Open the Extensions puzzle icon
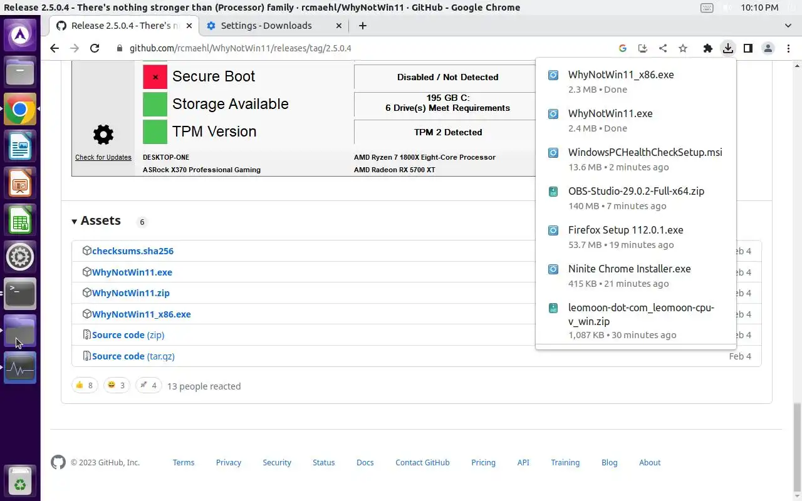The height and width of the screenshot is (501, 802). point(707,48)
